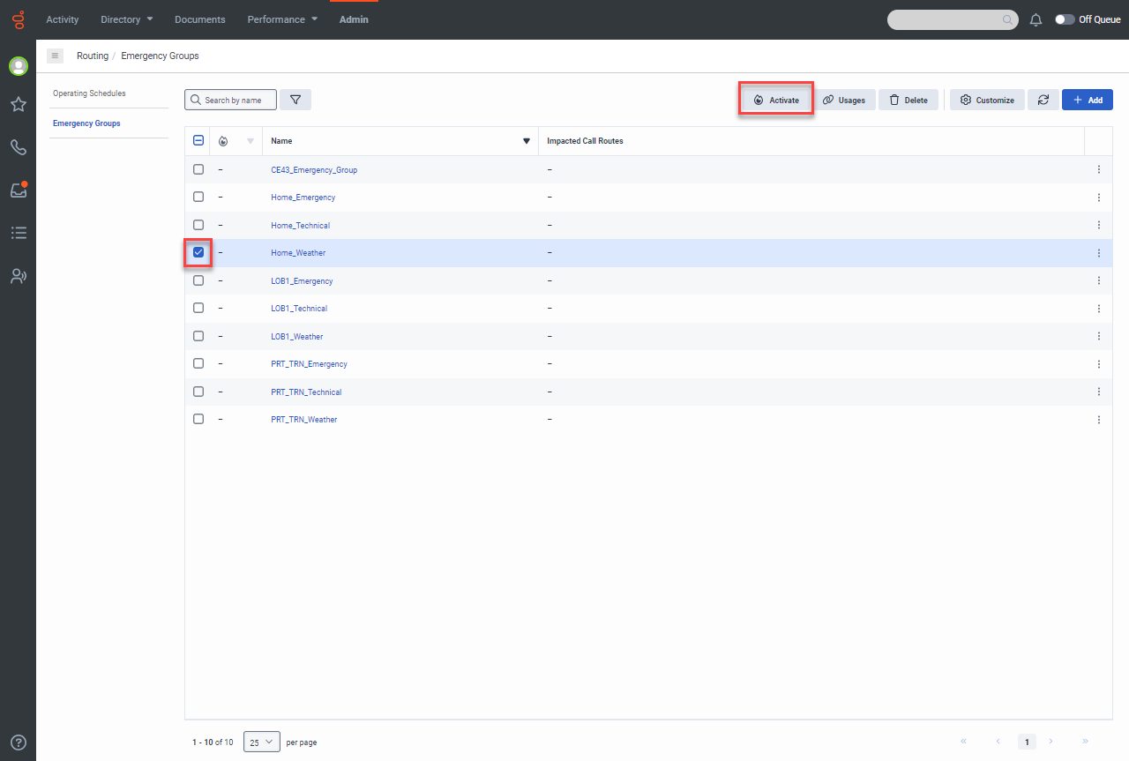Open the calls phone icon in sidebar

pyautogui.click(x=18, y=147)
